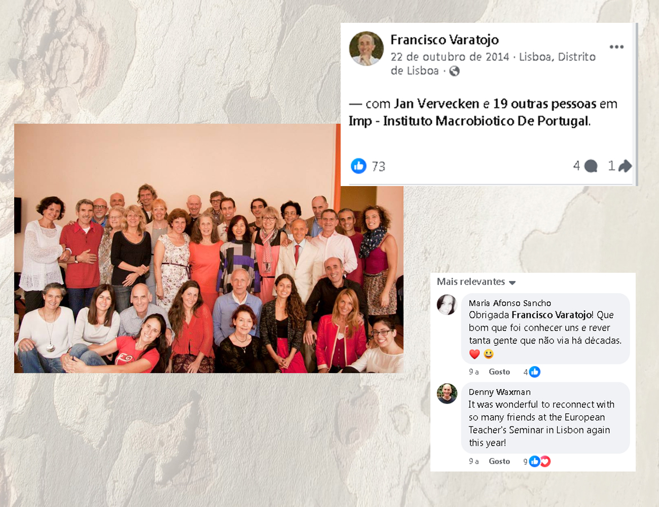Open Imp - Instituto Macrobiotico De Portugal page
This screenshot has height=507, width=659.
469,121
